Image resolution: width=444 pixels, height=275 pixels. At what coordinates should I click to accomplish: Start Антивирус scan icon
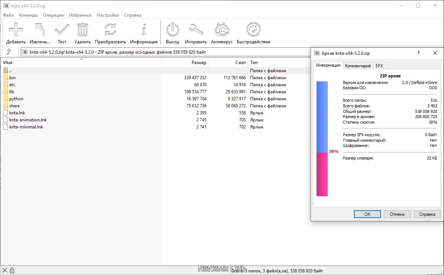222,30
